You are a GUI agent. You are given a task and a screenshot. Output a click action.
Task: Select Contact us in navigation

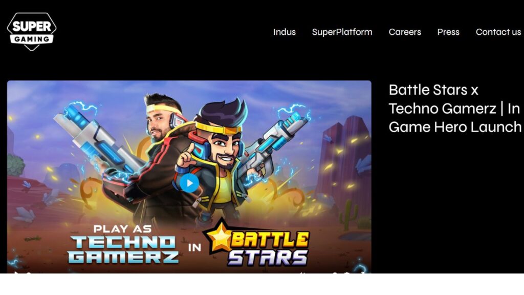[x=498, y=32]
